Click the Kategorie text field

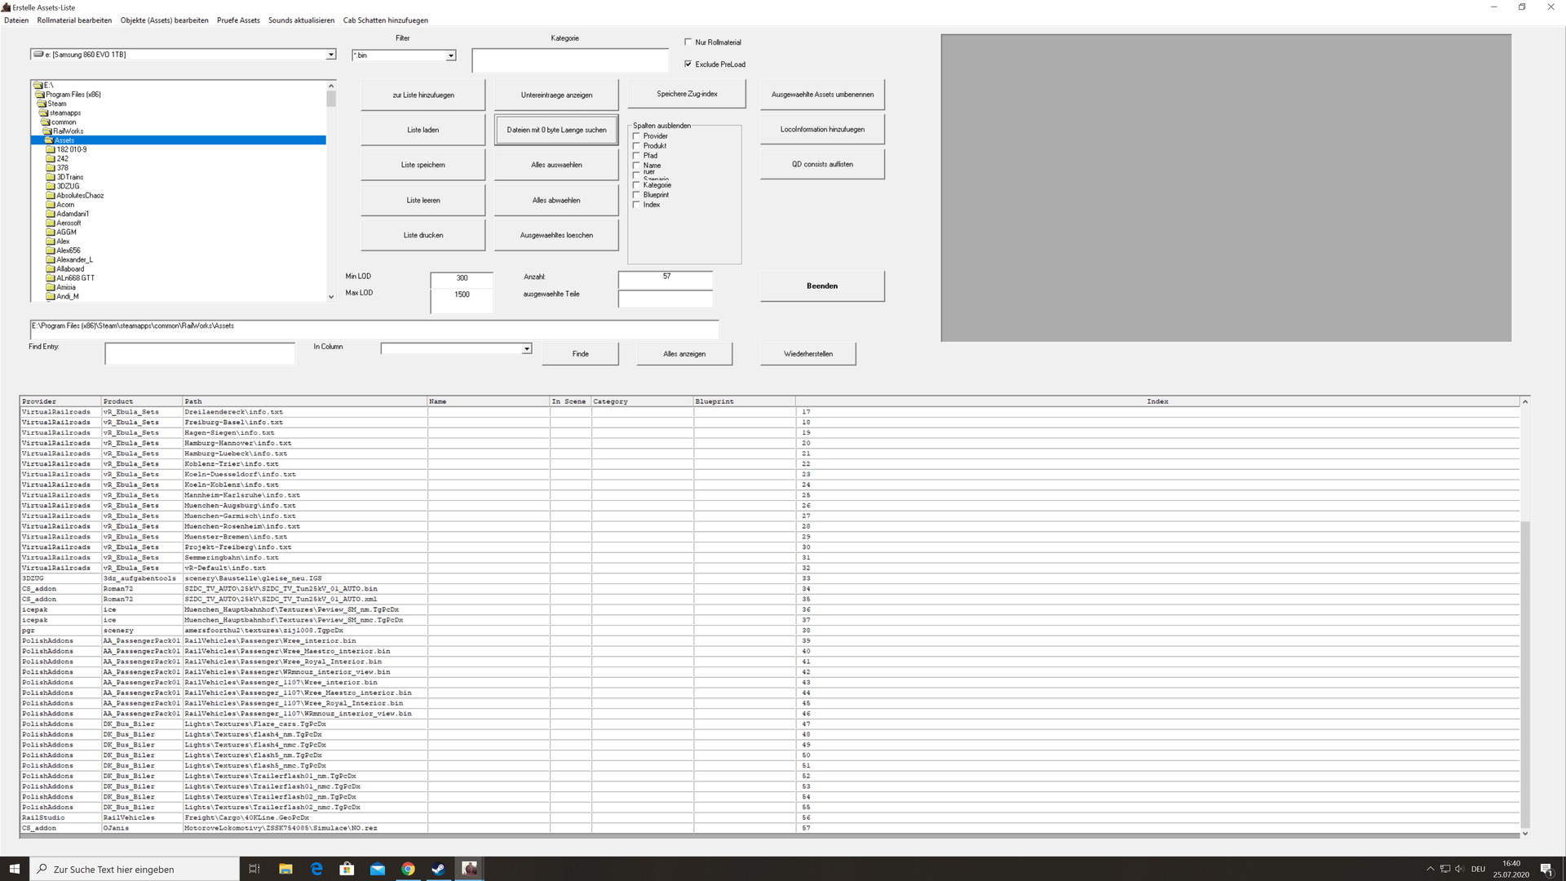570,60
